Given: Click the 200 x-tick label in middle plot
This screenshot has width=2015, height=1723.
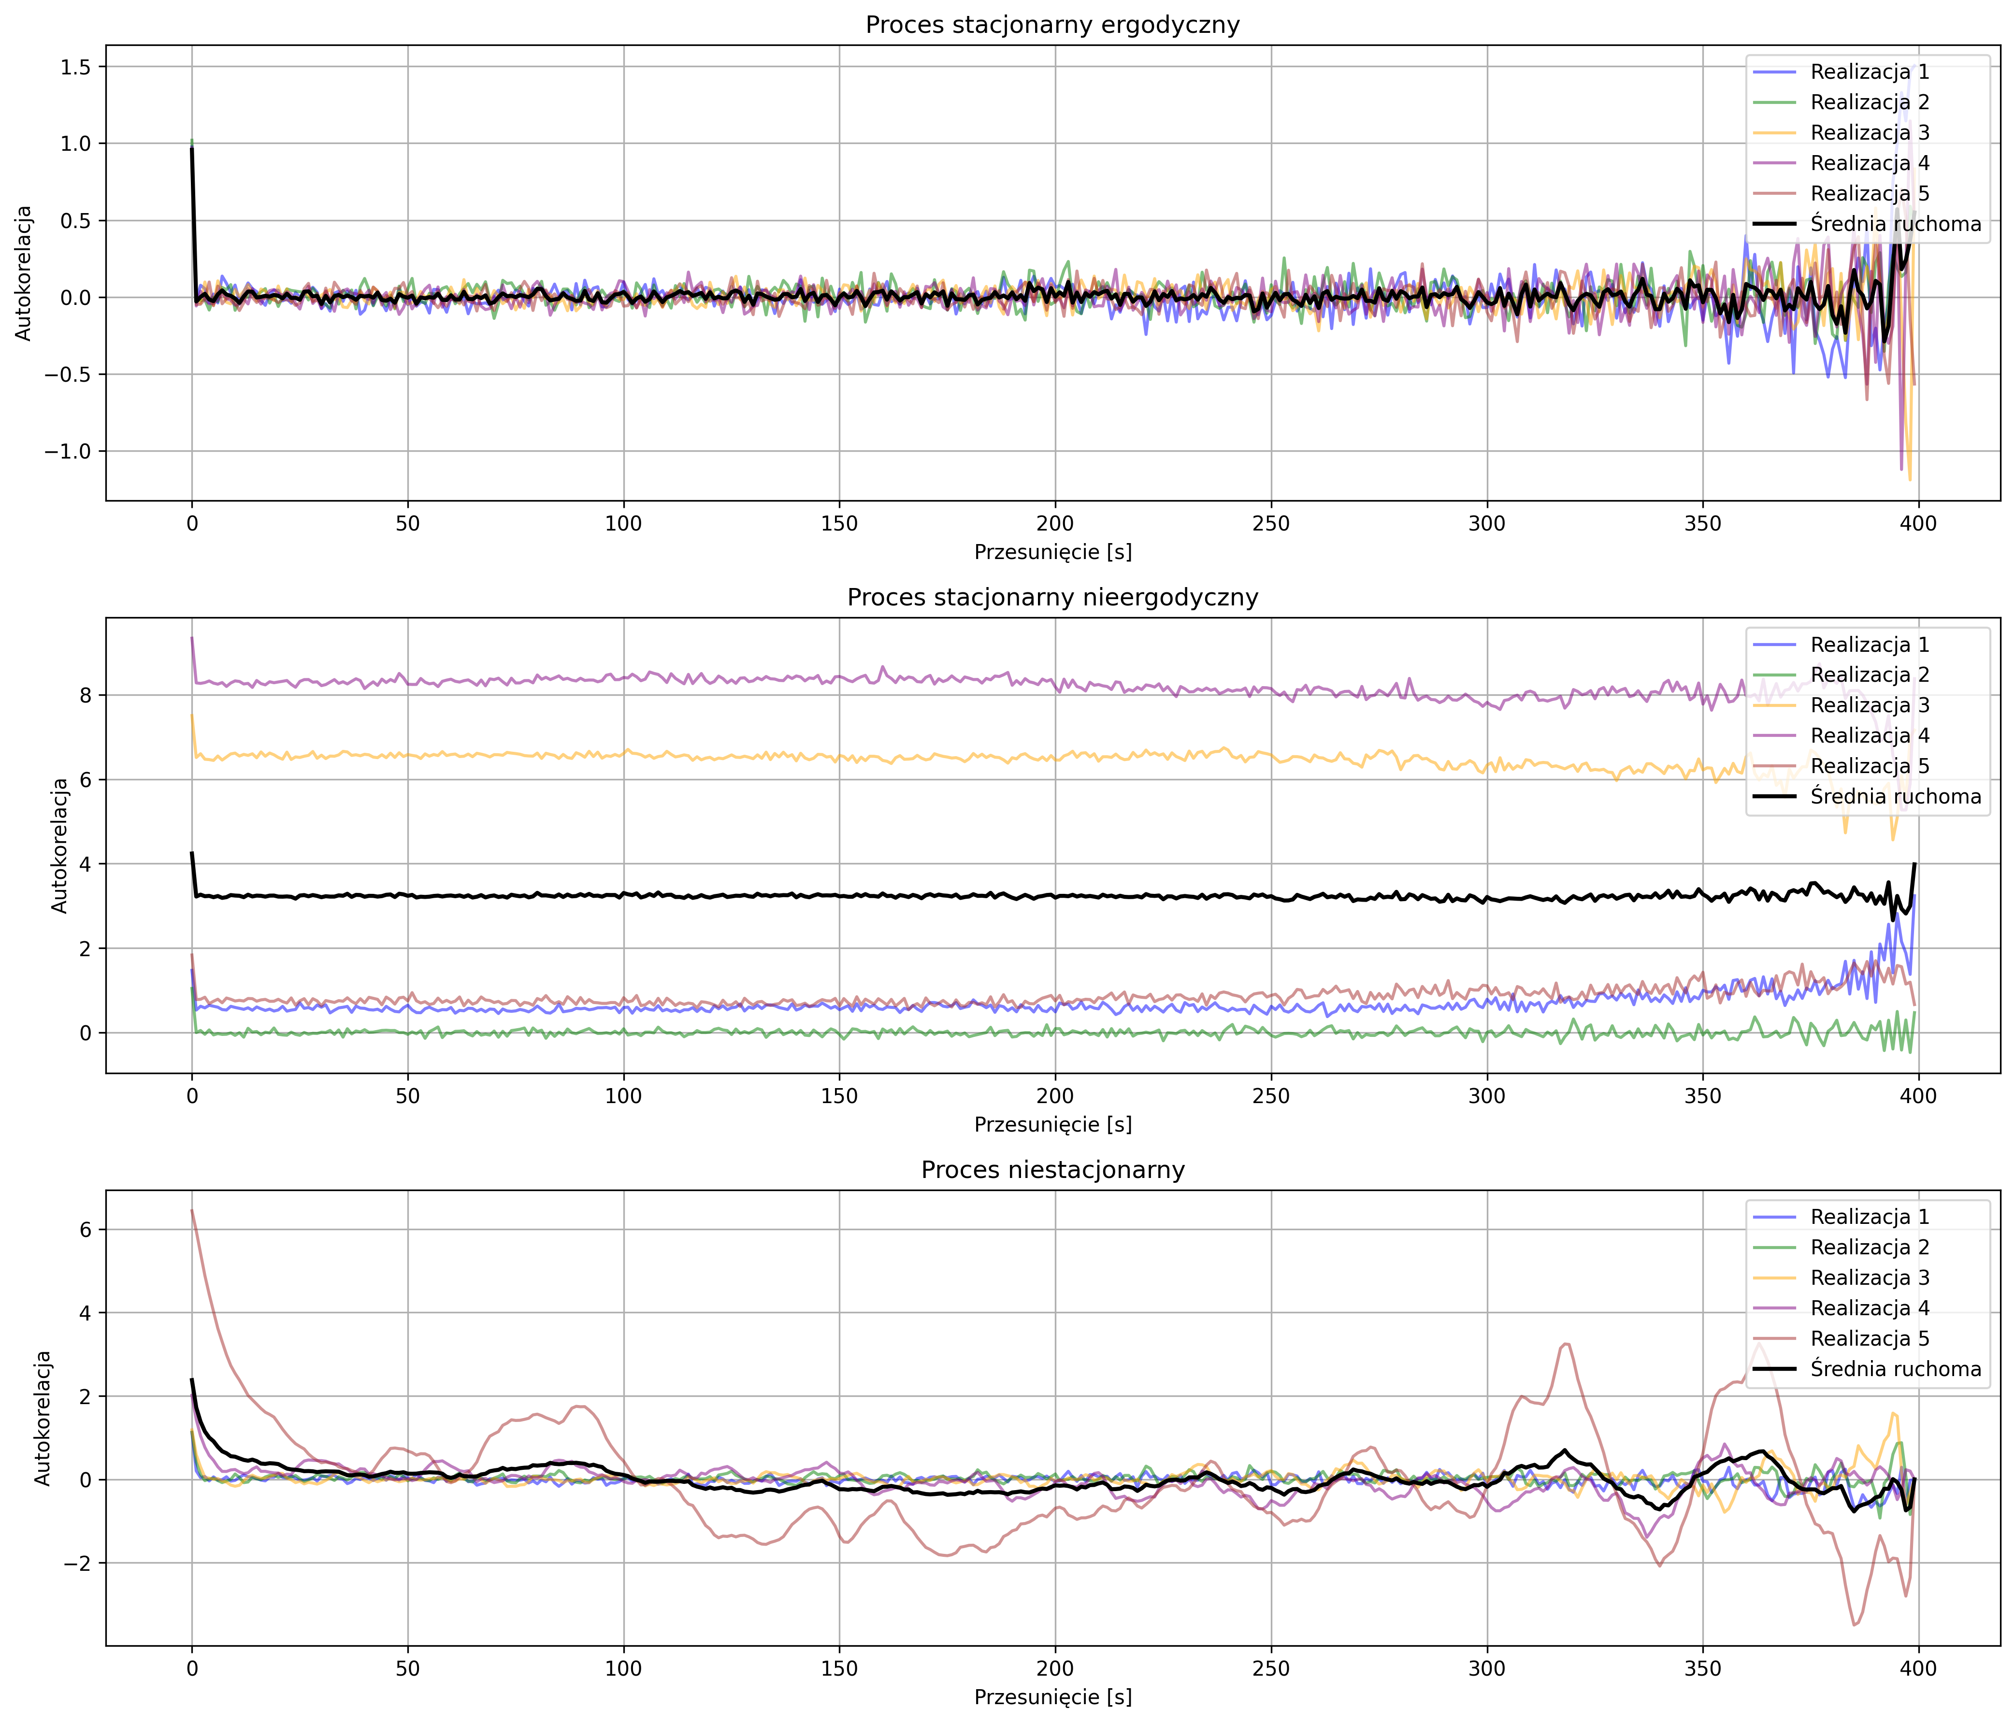Looking at the screenshot, I should 1054,1097.
